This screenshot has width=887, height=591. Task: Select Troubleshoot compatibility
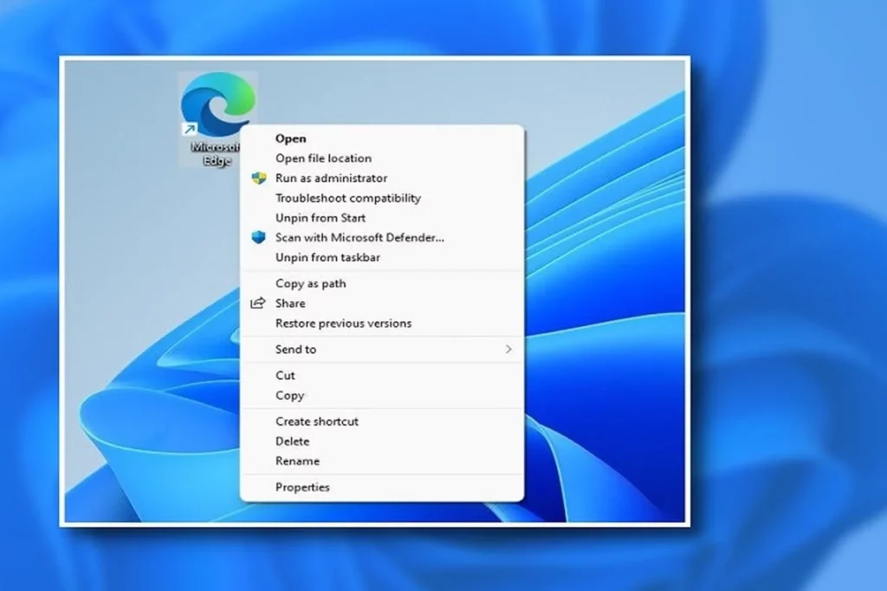382,198
